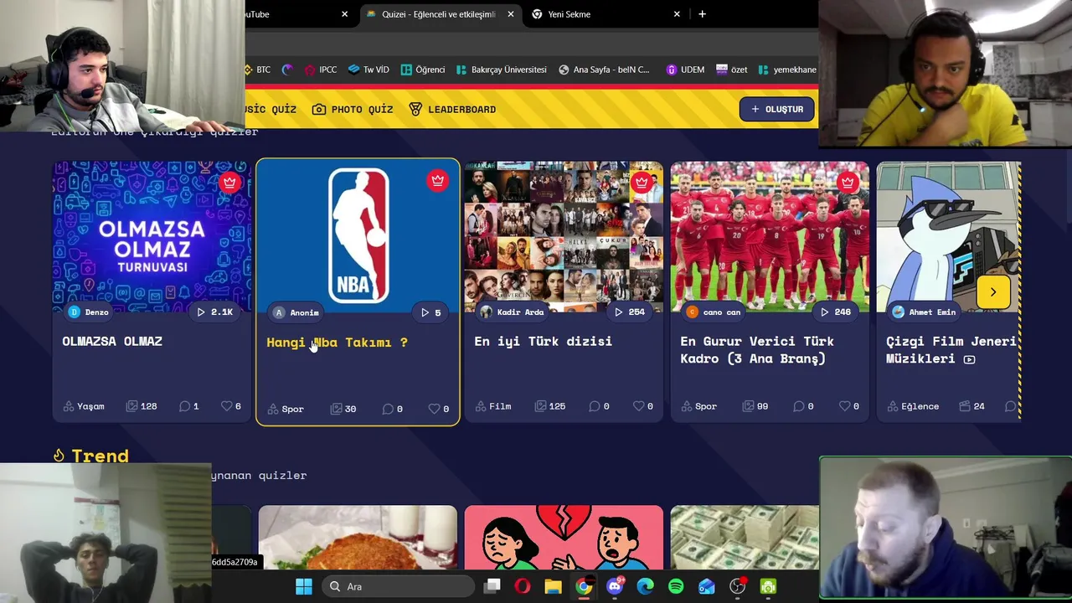Click the Çizgi Film Jenerik Müzikleri title
The height and width of the screenshot is (603, 1072).
(x=952, y=349)
